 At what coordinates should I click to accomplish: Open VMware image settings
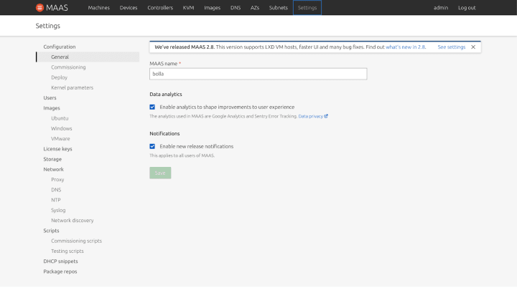click(60, 138)
